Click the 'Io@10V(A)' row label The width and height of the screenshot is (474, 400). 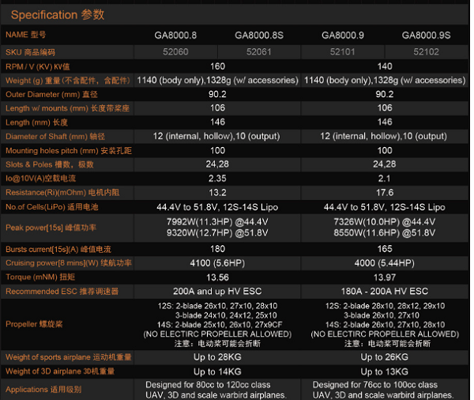tap(41, 179)
